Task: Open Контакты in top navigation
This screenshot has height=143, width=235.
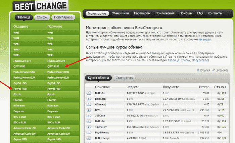Action: pos(215,13)
